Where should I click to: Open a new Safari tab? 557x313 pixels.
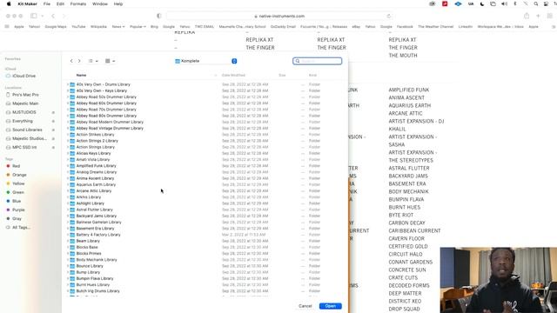[538, 16]
